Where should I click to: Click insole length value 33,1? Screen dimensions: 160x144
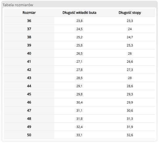(79, 135)
